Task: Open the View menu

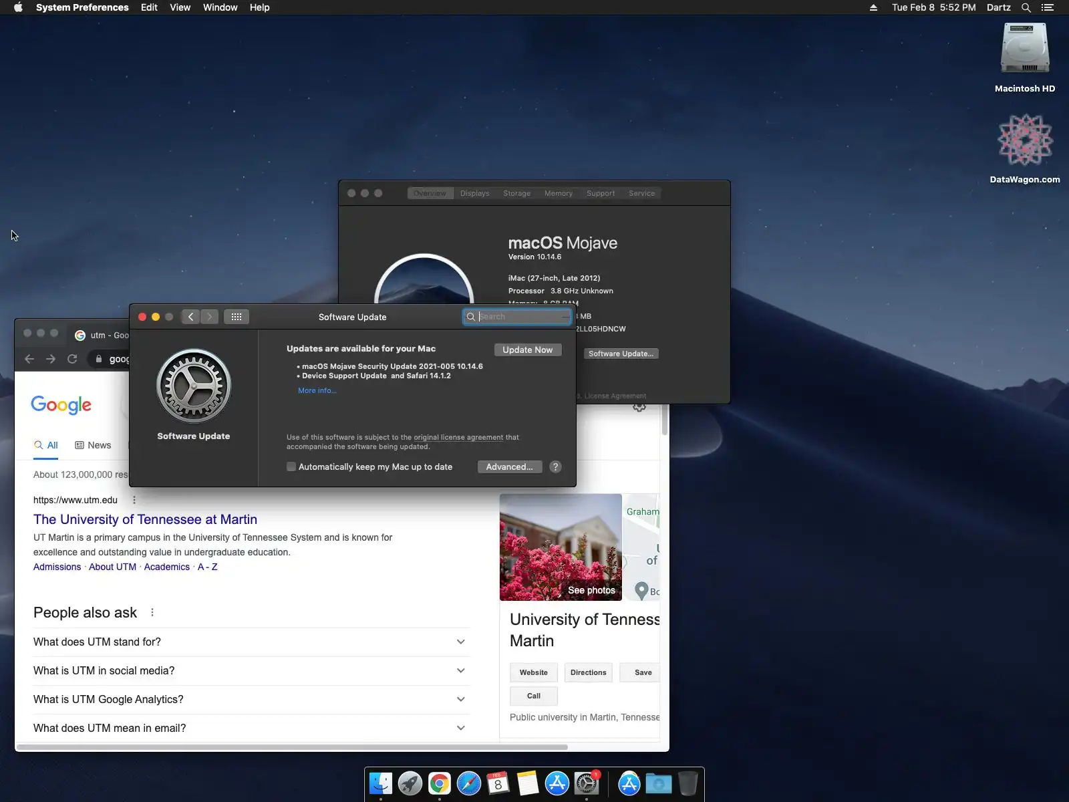Action: tap(180, 7)
